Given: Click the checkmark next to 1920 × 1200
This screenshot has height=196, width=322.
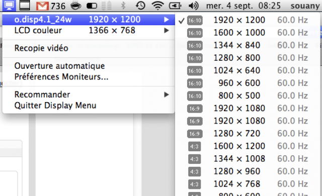Looking at the screenshot, I should tap(182, 21).
